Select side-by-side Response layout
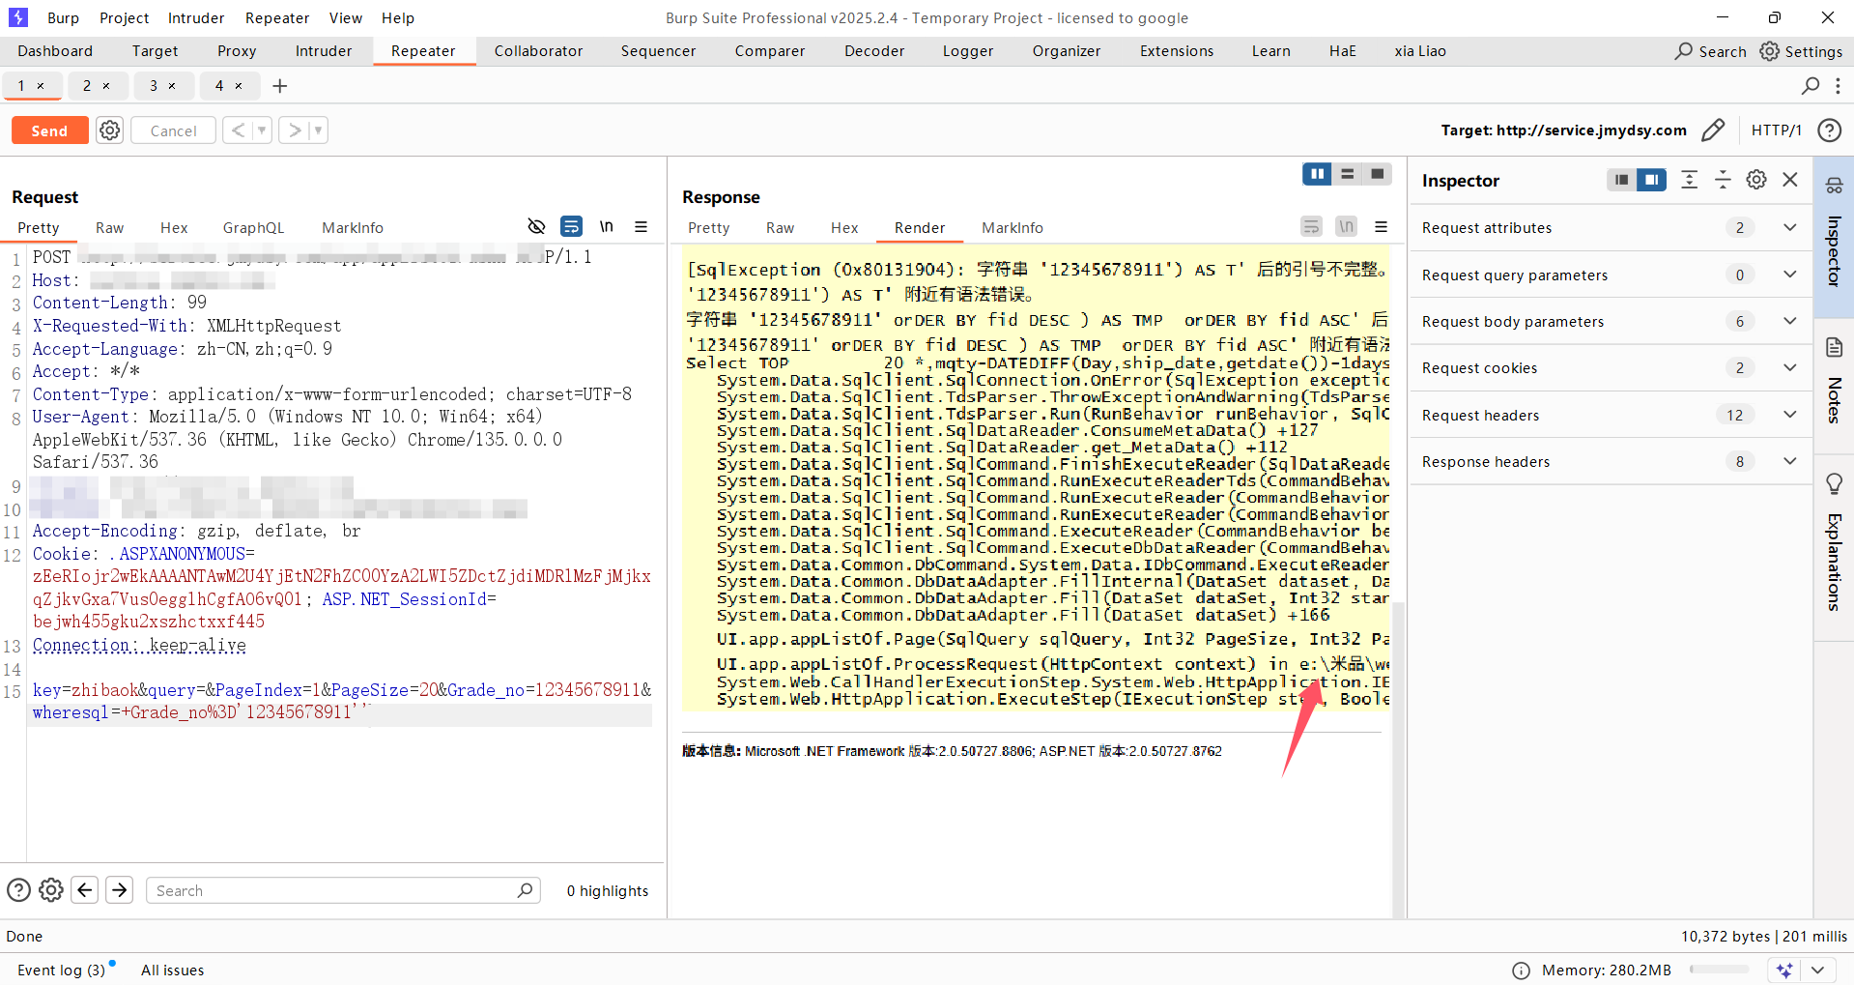Screen dimensions: 1854x985 (1316, 174)
